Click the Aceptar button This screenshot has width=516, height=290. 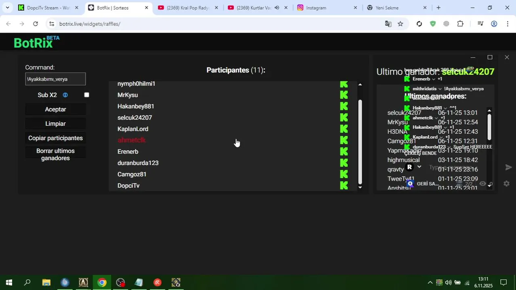tap(55, 110)
